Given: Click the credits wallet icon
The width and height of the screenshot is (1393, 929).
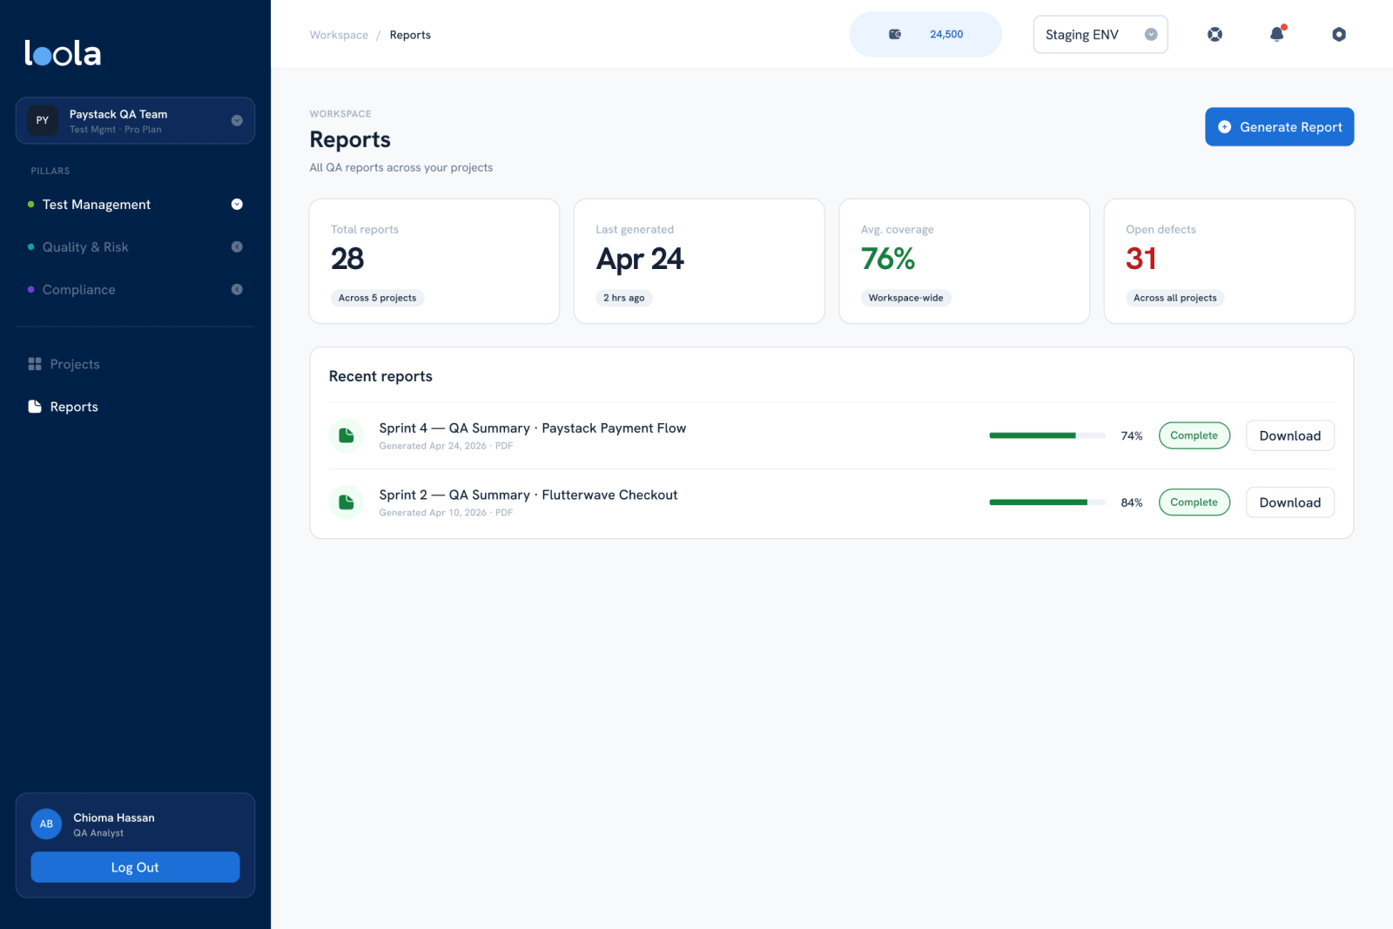Looking at the screenshot, I should pyautogui.click(x=895, y=34).
